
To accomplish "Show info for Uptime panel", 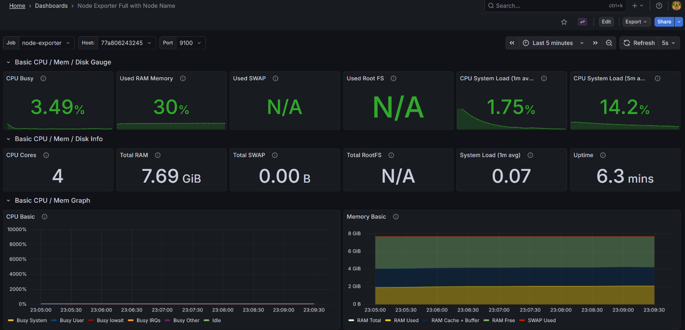I will pyautogui.click(x=603, y=155).
